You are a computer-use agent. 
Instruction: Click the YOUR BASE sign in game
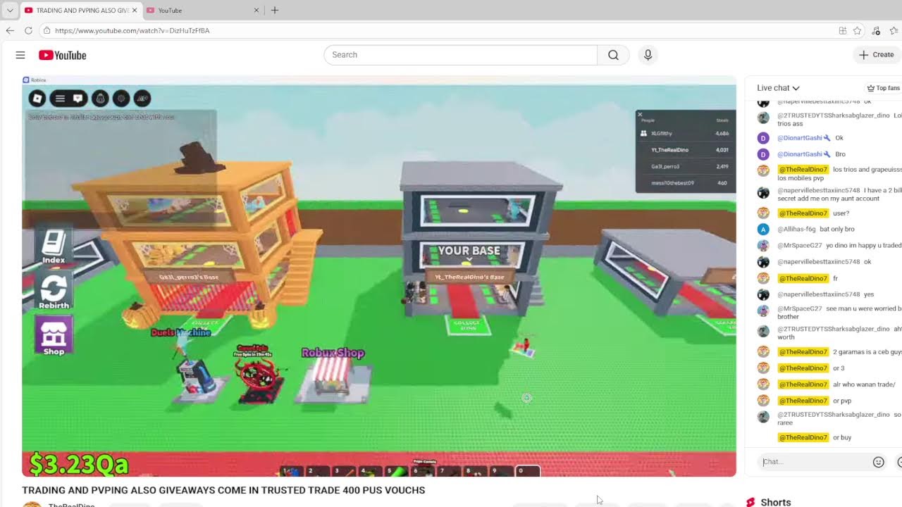click(x=469, y=251)
